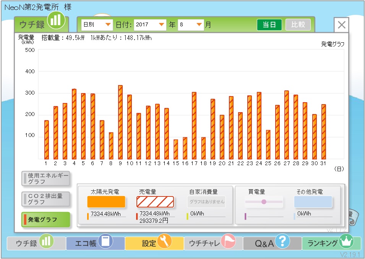Click the 当日 today button

coord(269,25)
